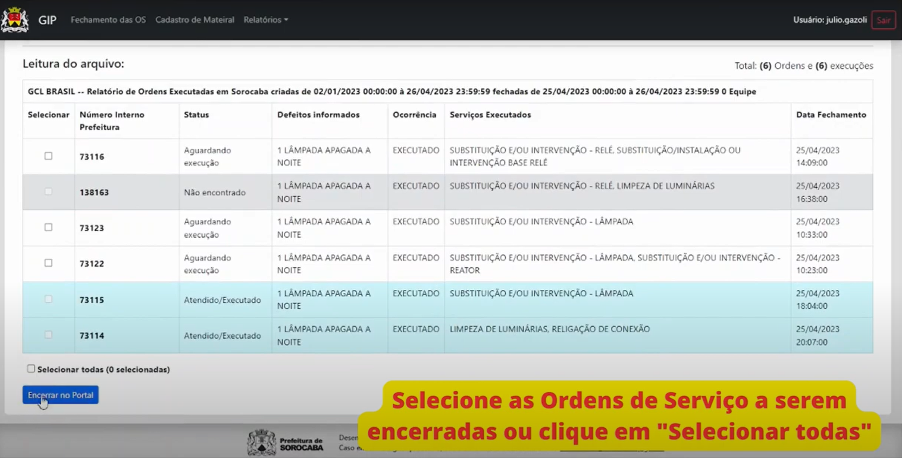902x461 pixels.
Task: Click the Sorocaba coat of arms logo
Action: 15,20
